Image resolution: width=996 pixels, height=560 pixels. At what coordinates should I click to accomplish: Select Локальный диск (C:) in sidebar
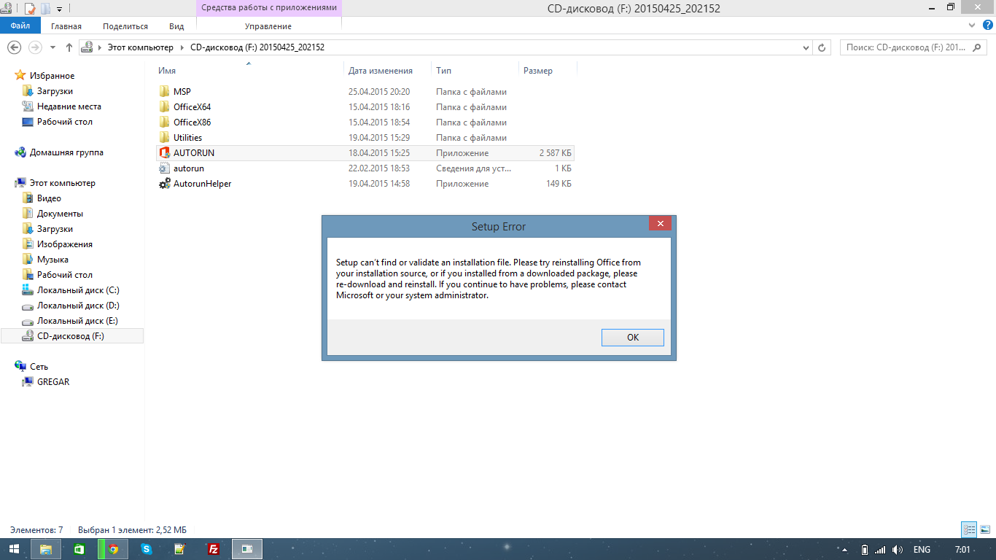(x=77, y=290)
